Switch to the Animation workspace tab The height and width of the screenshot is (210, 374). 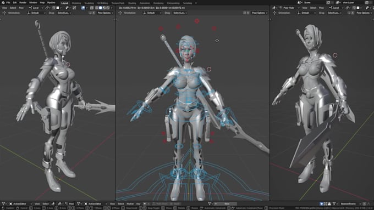click(145, 3)
